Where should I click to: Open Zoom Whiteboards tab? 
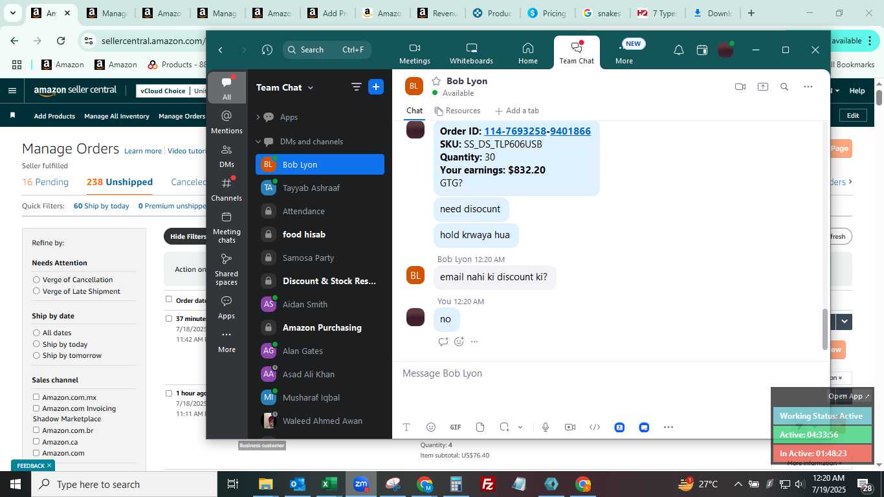tap(471, 53)
